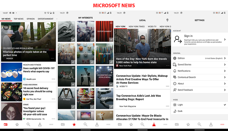This screenshot has height=131, width=228.
Task: Open Notifications settings row
Action: [x=199, y=71]
